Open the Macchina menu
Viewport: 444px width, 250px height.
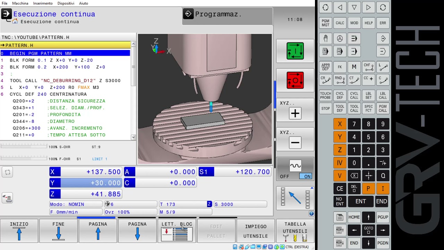(20, 3)
